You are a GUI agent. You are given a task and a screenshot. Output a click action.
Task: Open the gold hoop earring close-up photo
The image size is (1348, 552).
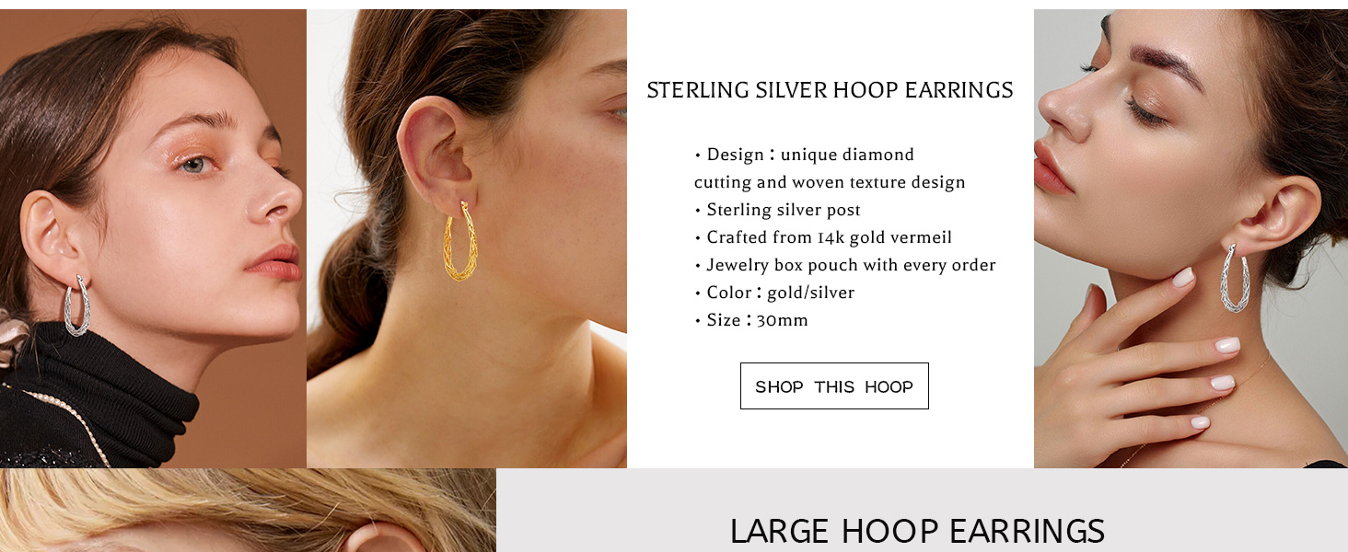(467, 238)
